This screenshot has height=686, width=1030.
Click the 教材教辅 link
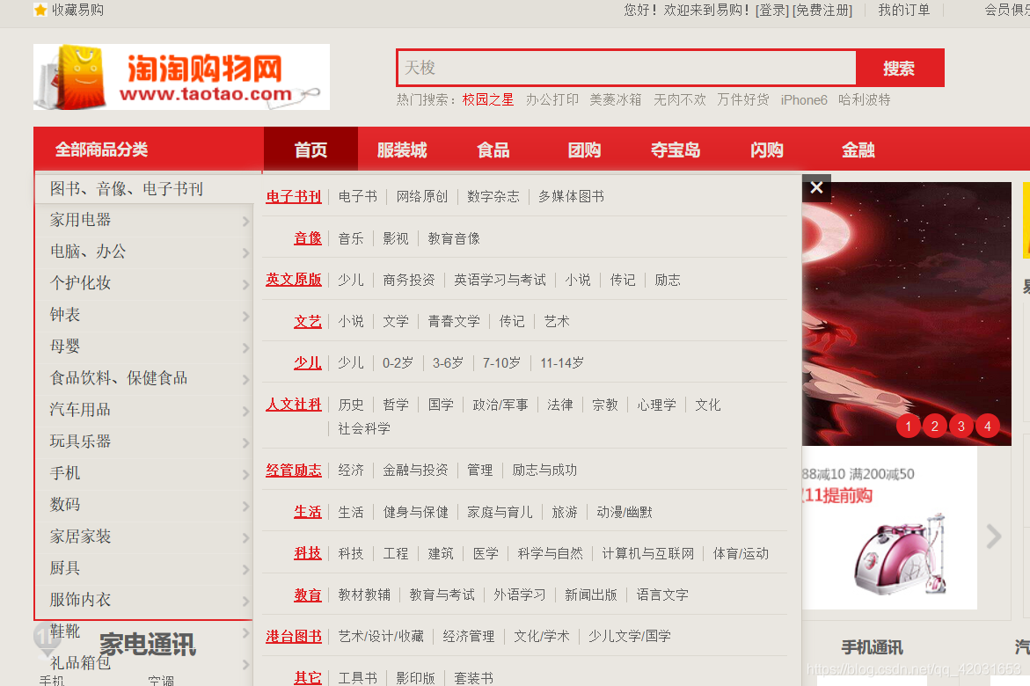[x=364, y=595]
